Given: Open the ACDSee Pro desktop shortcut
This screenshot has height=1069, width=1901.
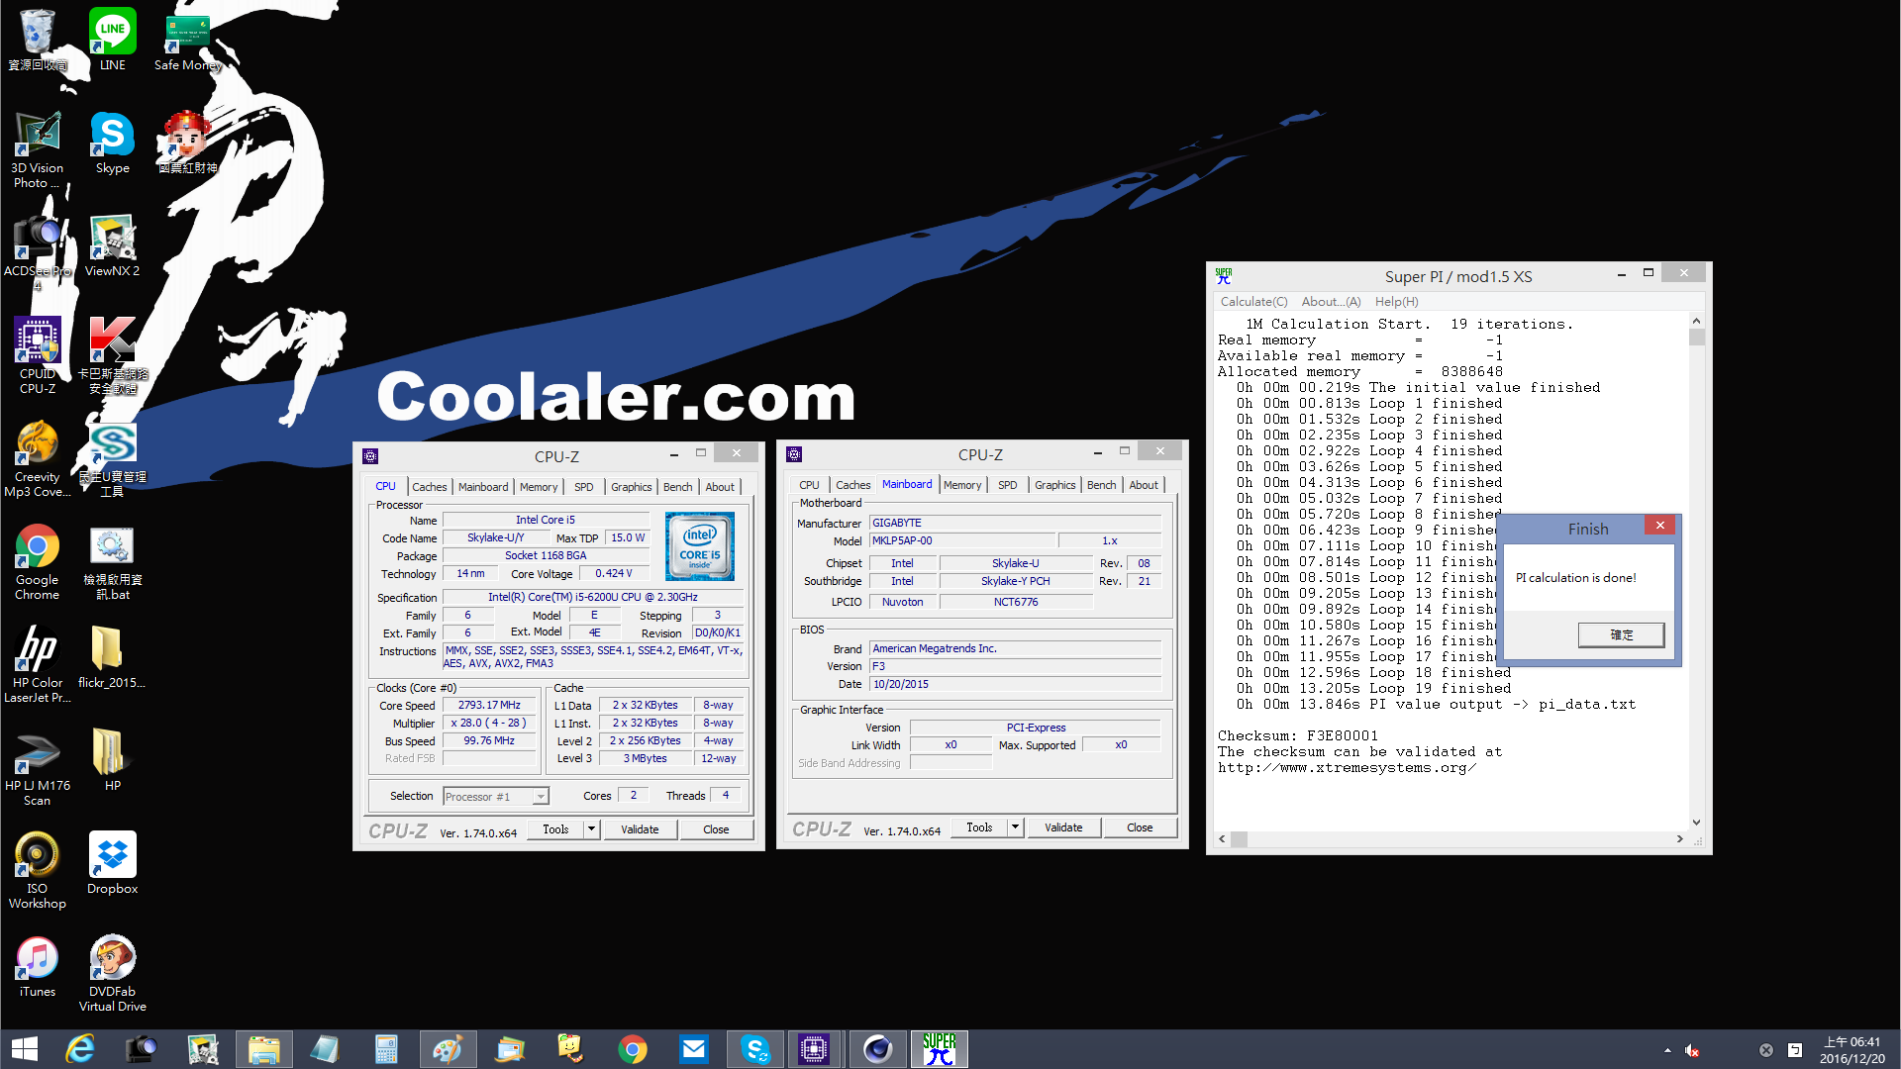Looking at the screenshot, I should (38, 252).
